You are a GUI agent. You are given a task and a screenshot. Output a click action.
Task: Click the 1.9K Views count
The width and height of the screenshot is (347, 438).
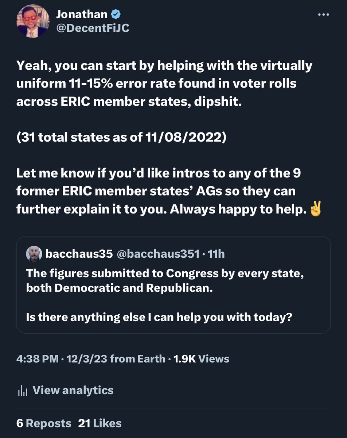click(201, 359)
